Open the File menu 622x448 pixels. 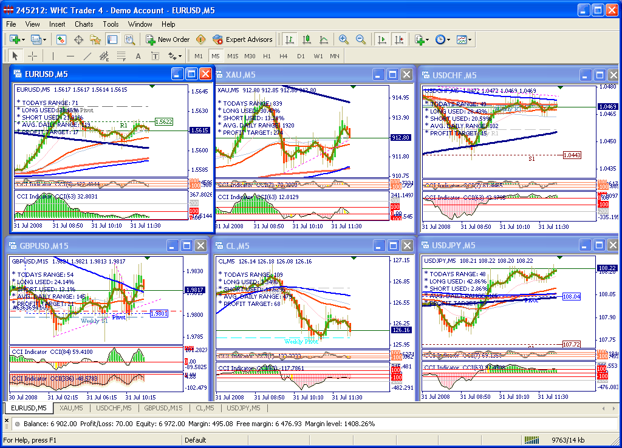point(11,24)
